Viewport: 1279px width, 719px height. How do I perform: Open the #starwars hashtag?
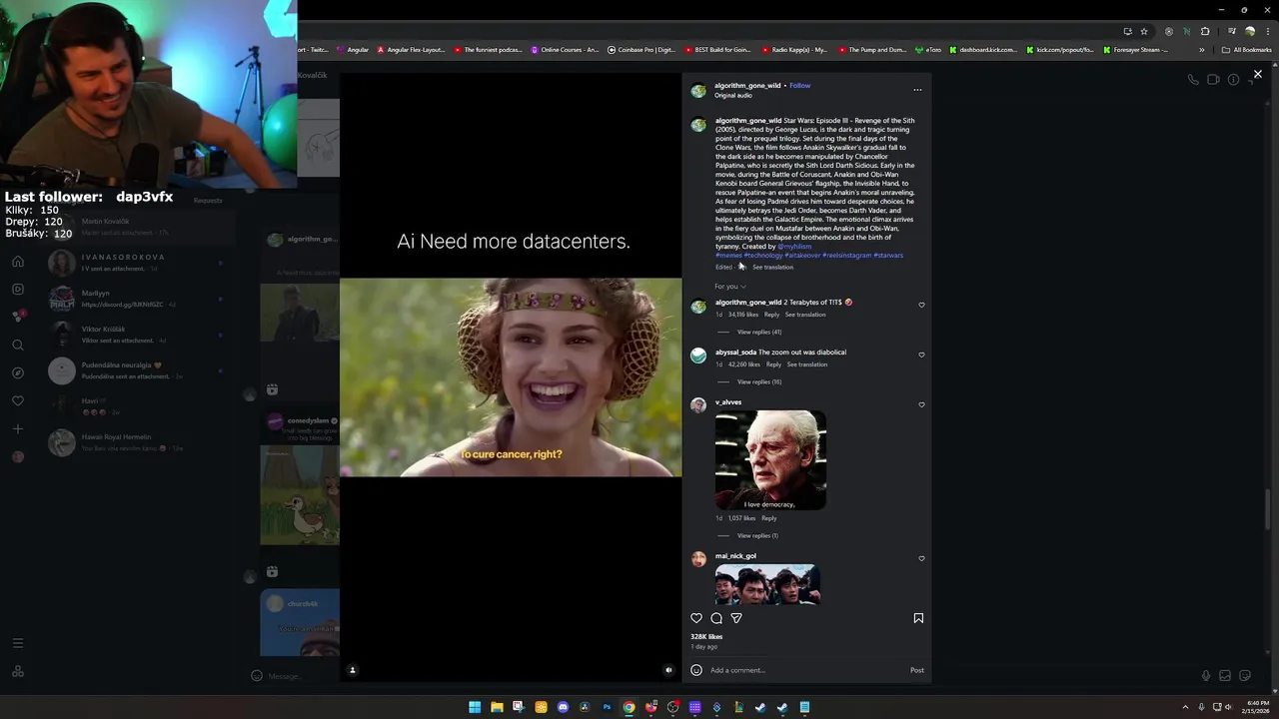(x=888, y=256)
